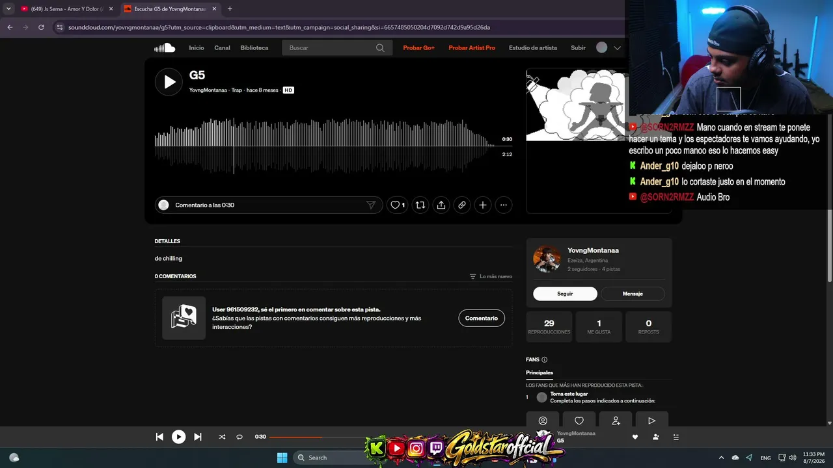Open a new browser tab
Viewport: 833px width, 468px height.
[230, 9]
